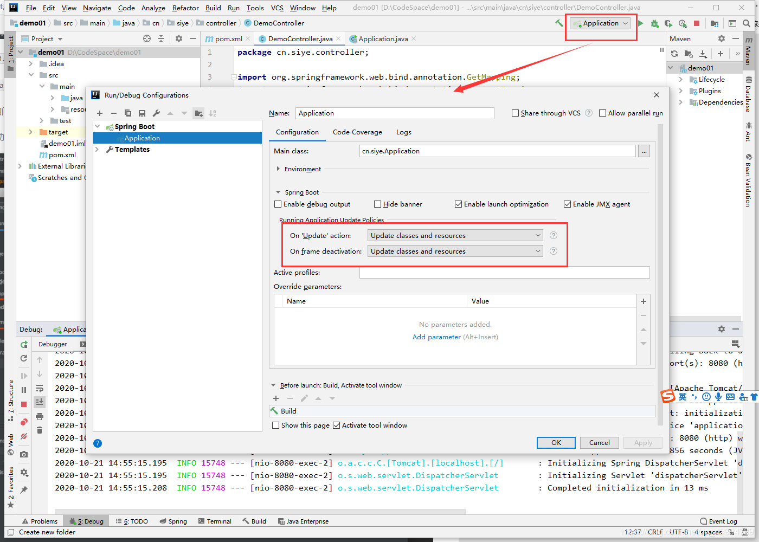Copy configuration icon in dialog toolbar
Image resolution: width=759 pixels, height=542 pixels.
[128, 113]
